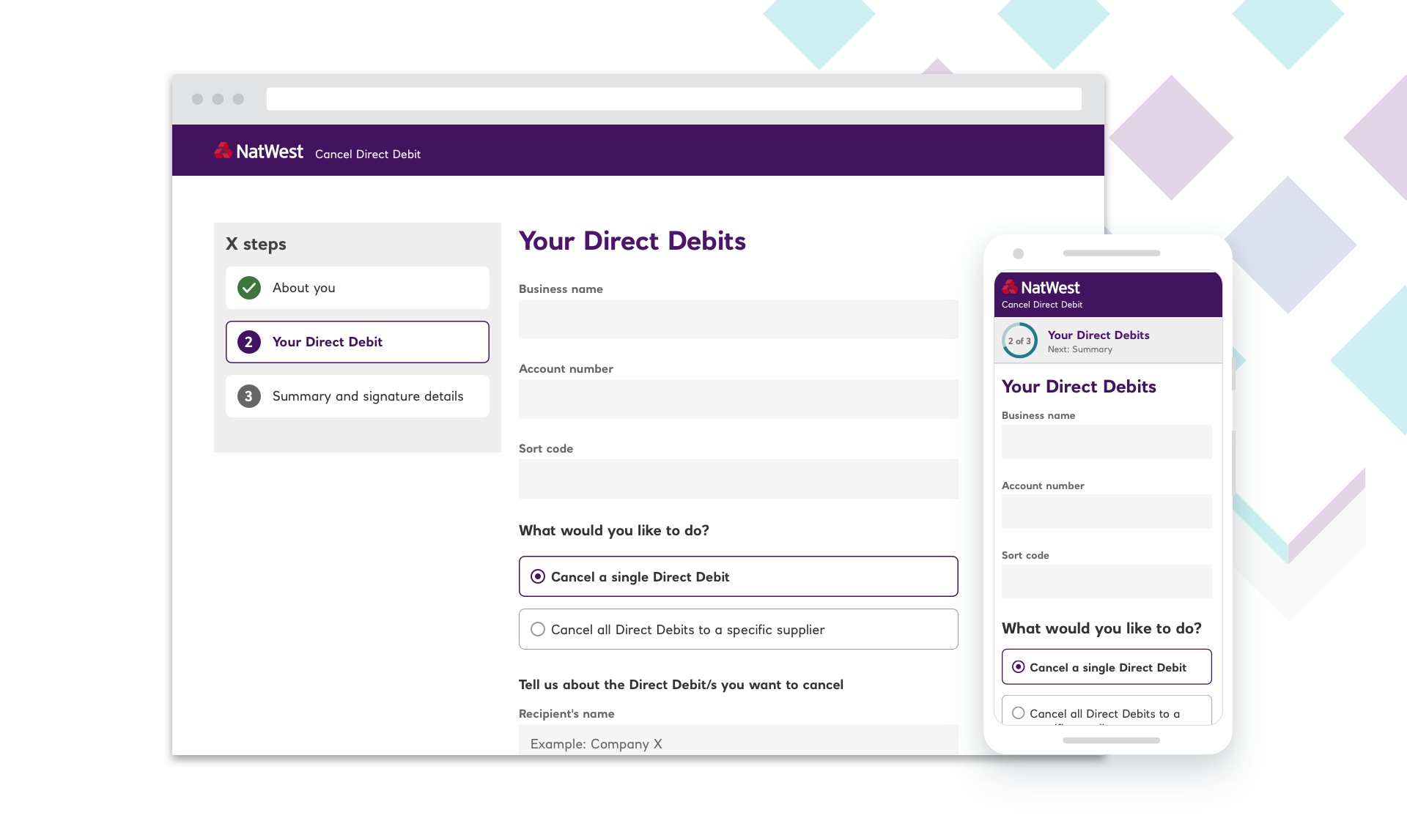Viewport: 1407px width, 829px height.
Task: Select the completed 'About you' step icon
Action: (248, 289)
